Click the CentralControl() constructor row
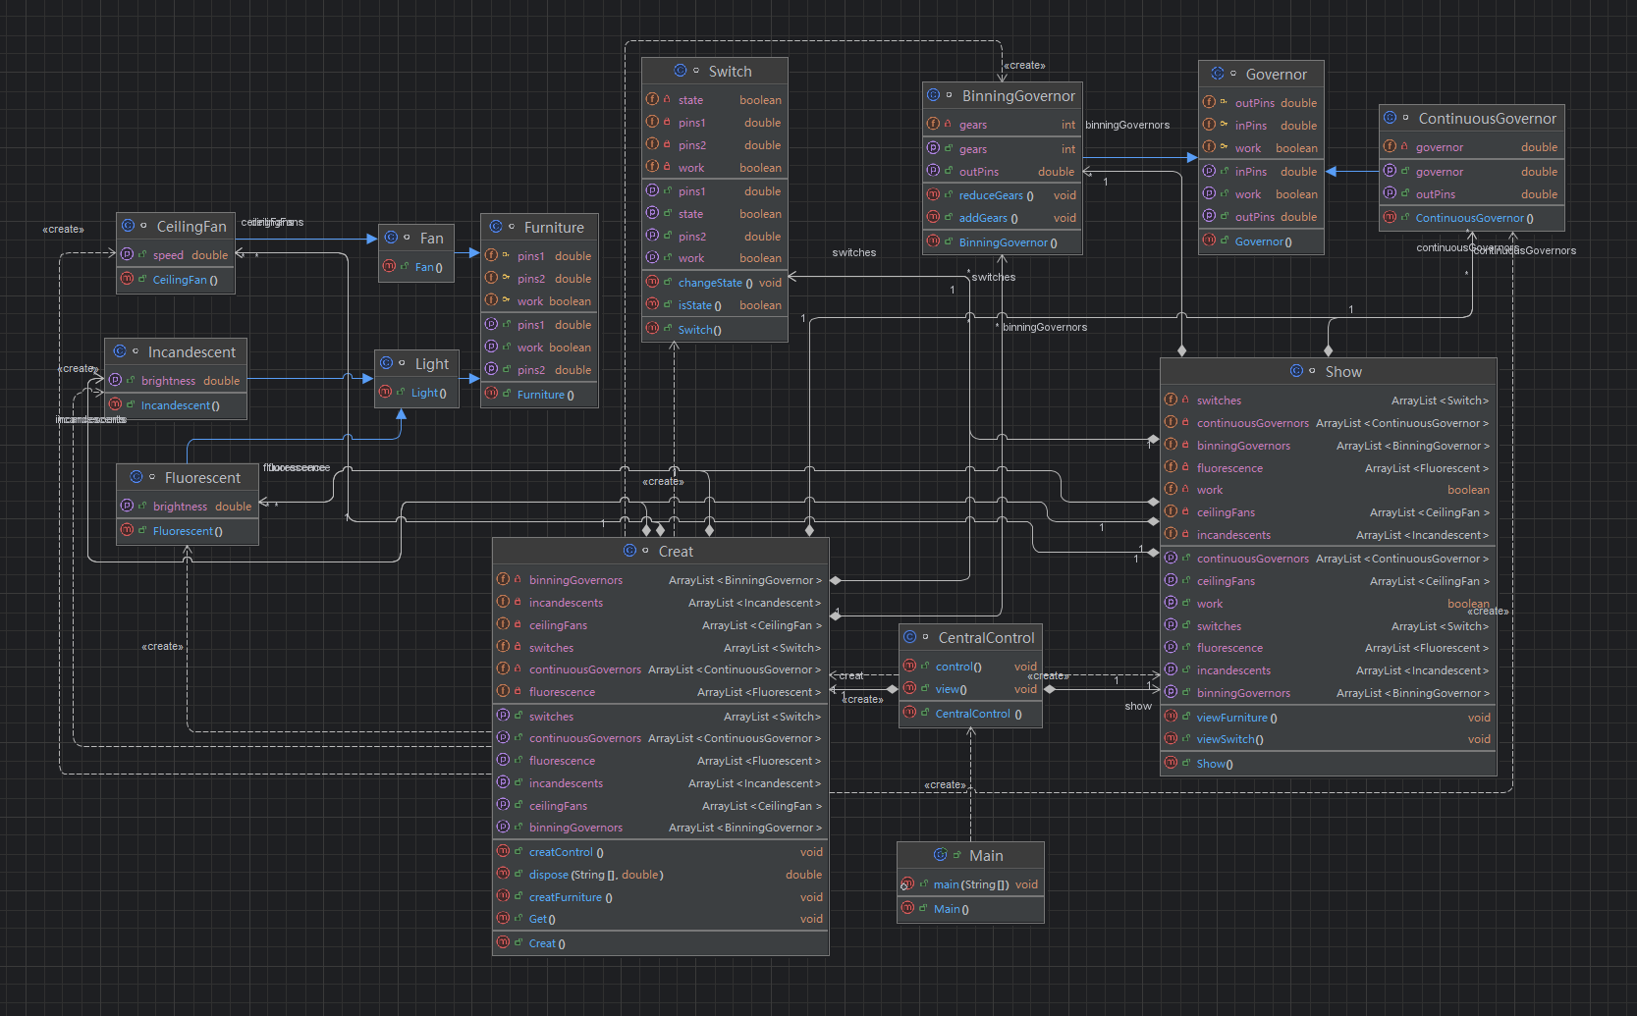This screenshot has height=1016, width=1637. (970, 714)
